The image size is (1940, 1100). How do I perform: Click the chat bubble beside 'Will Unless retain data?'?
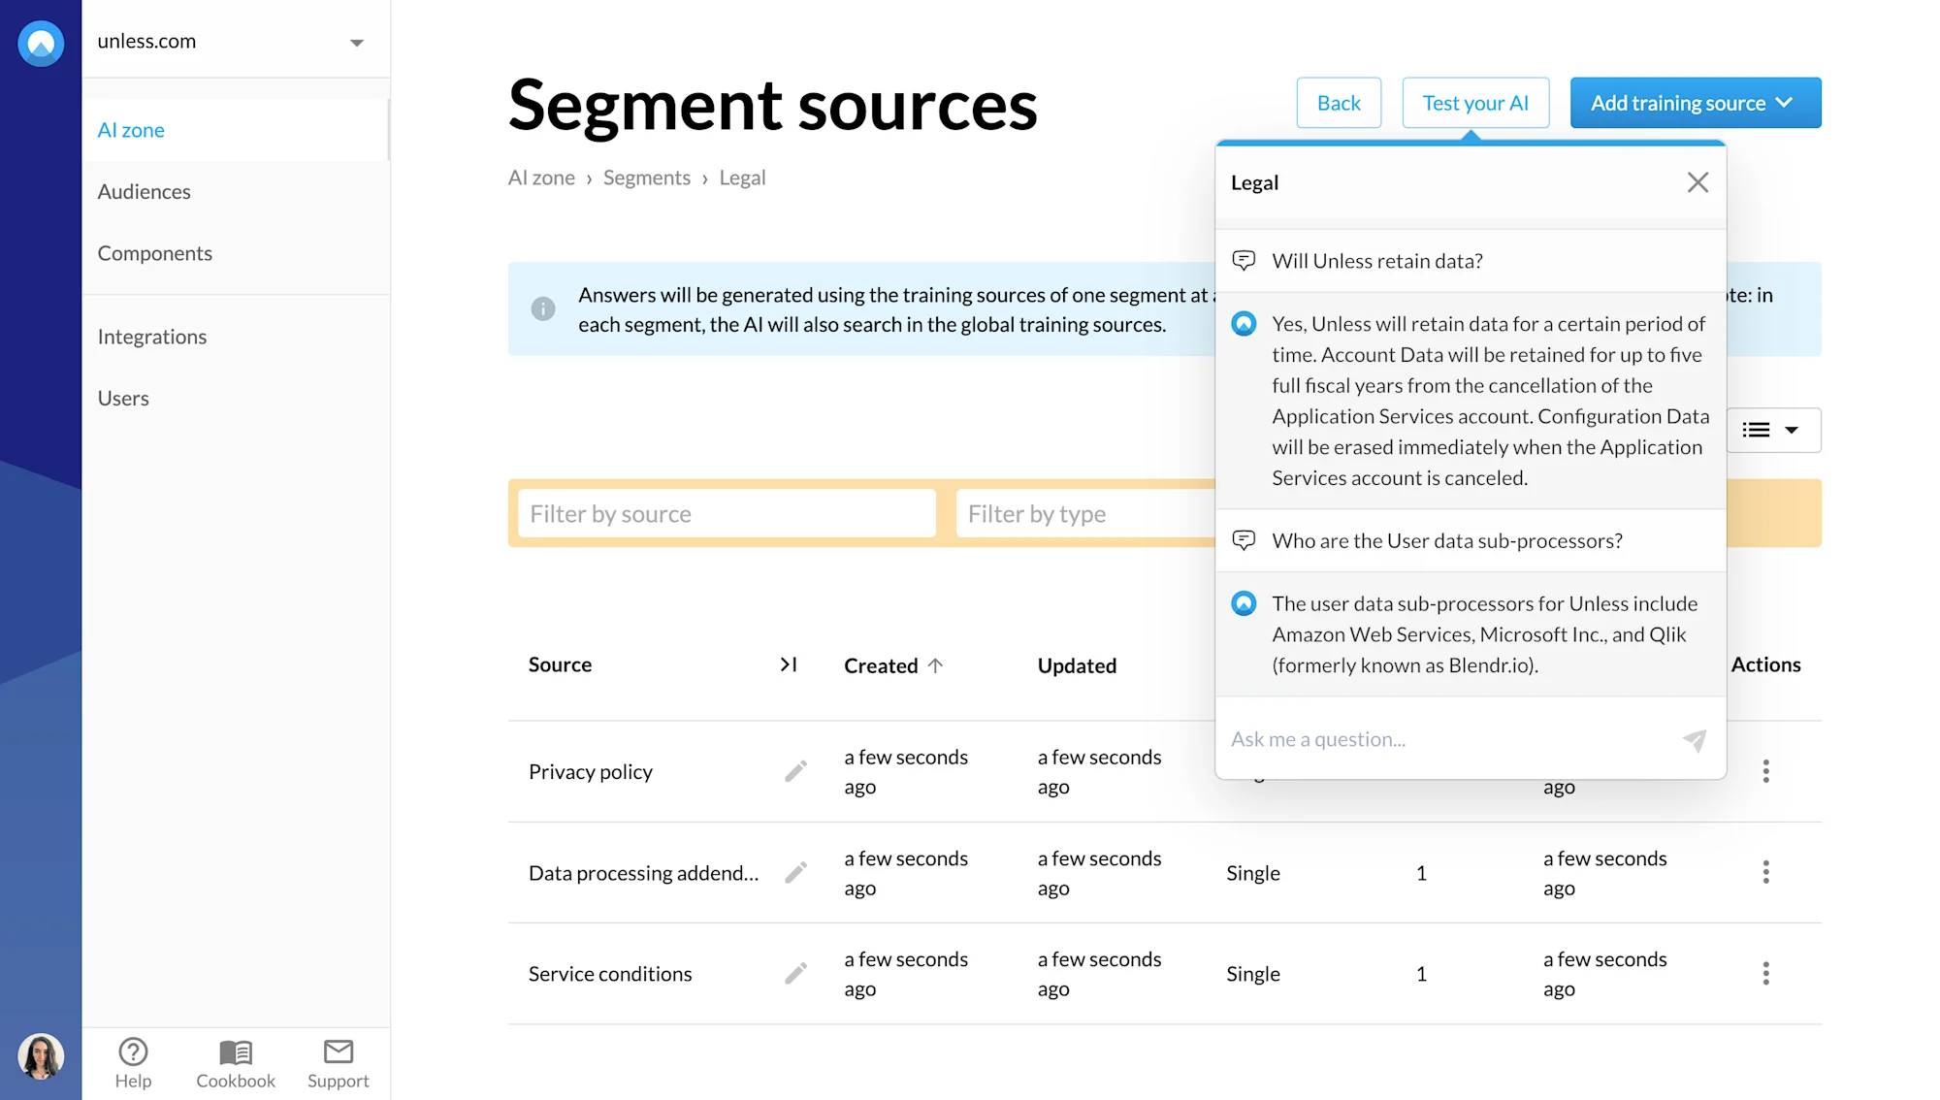[1245, 260]
